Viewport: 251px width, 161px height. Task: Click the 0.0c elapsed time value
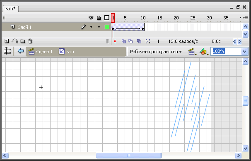point(216,41)
